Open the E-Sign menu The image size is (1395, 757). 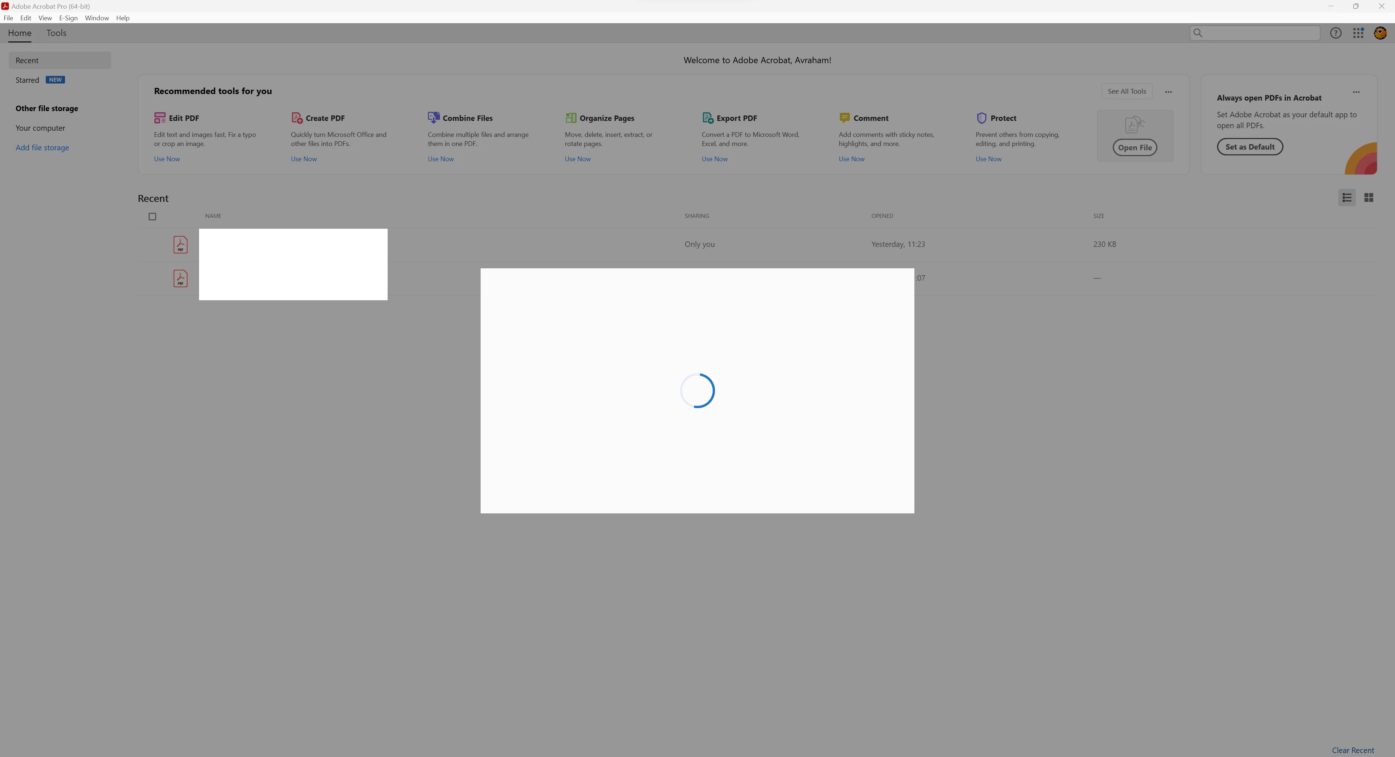(x=68, y=18)
